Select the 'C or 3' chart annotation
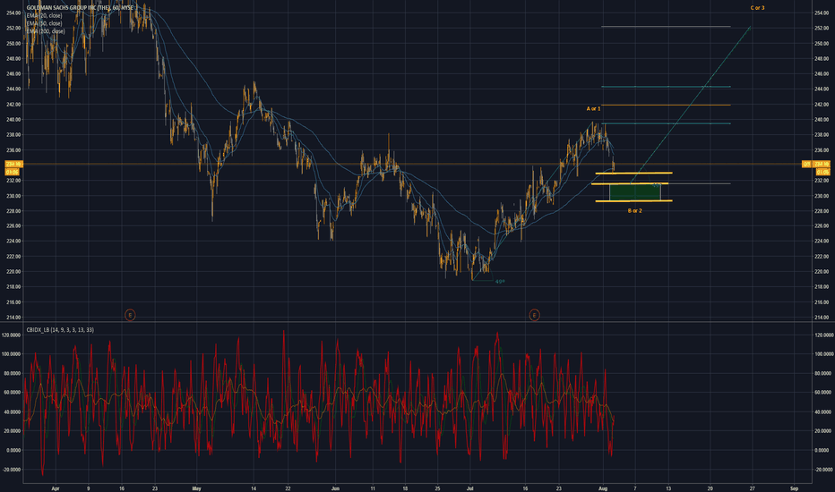This screenshot has width=835, height=492. click(757, 8)
